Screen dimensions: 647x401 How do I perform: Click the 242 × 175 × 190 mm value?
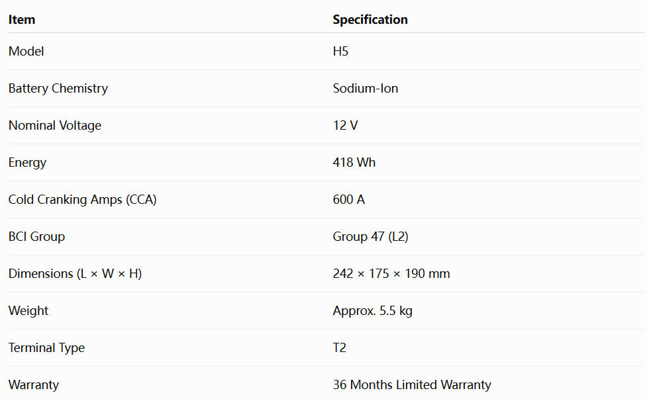point(391,274)
